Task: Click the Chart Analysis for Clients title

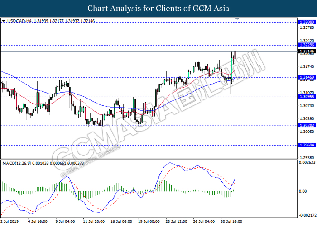Action: pyautogui.click(x=158, y=9)
